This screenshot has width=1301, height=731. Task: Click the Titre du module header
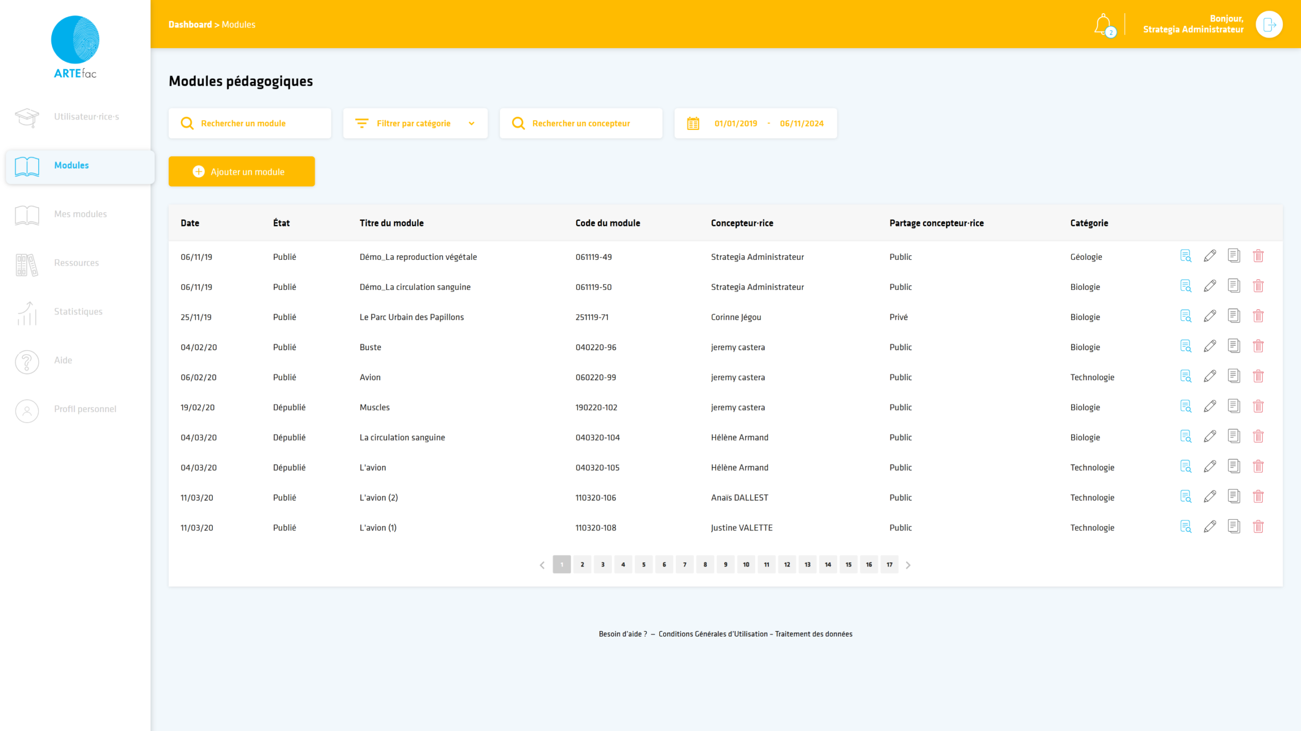(391, 223)
